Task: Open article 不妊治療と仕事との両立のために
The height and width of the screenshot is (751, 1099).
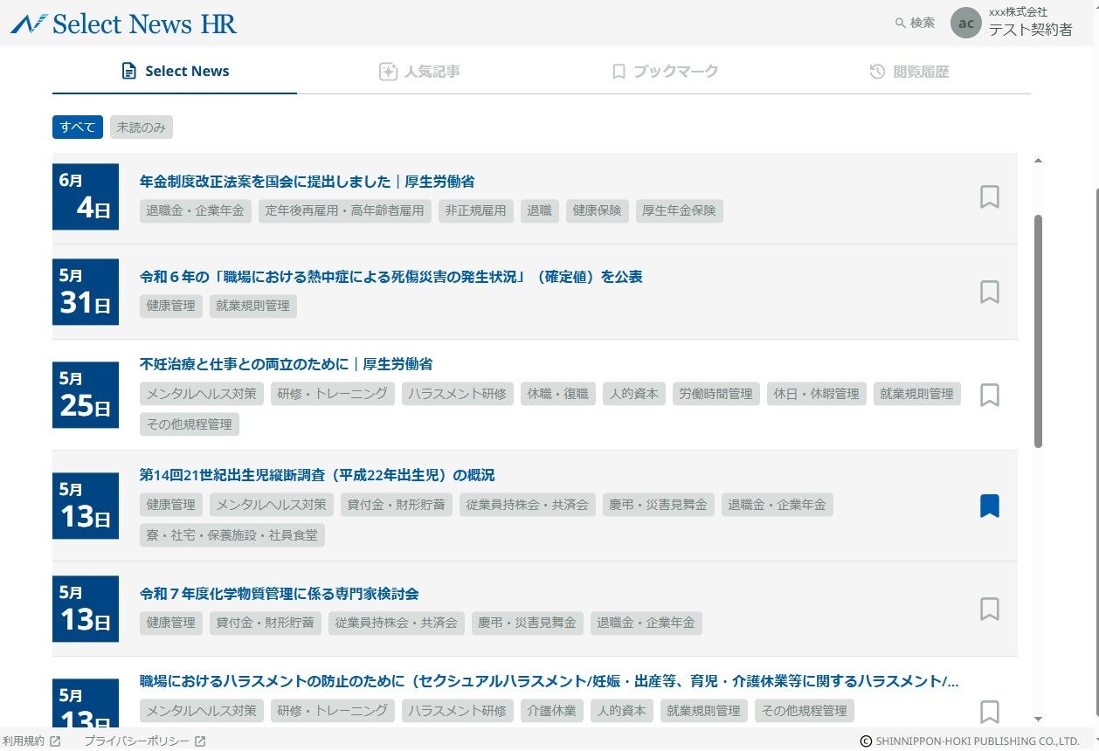Action: click(x=287, y=364)
